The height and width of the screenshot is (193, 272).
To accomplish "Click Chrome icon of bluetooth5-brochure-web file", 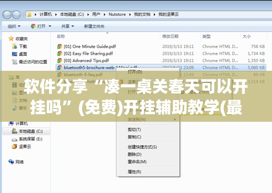I will coord(59,67).
